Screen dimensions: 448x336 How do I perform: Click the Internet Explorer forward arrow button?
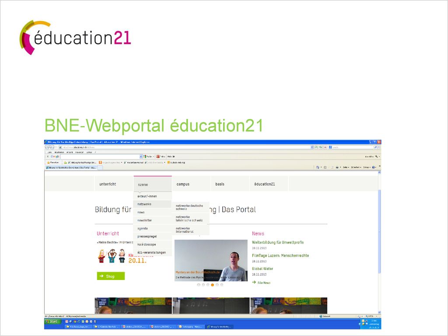[52, 147]
